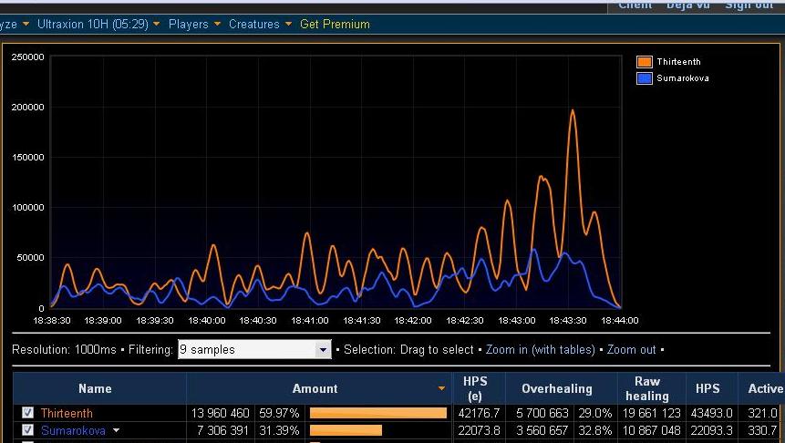Click the Sign out link

[749, 5]
